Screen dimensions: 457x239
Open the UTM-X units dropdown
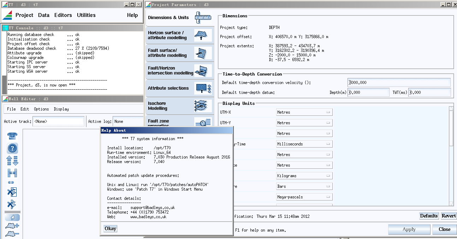click(x=304, y=112)
